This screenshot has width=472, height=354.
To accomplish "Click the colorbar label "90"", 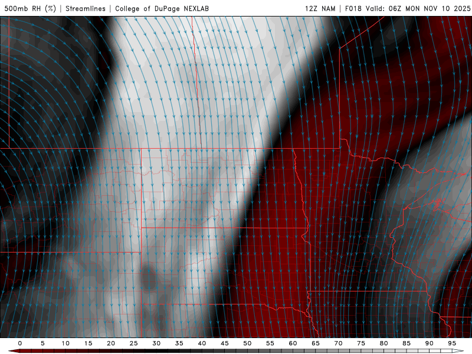I will pos(430,343).
